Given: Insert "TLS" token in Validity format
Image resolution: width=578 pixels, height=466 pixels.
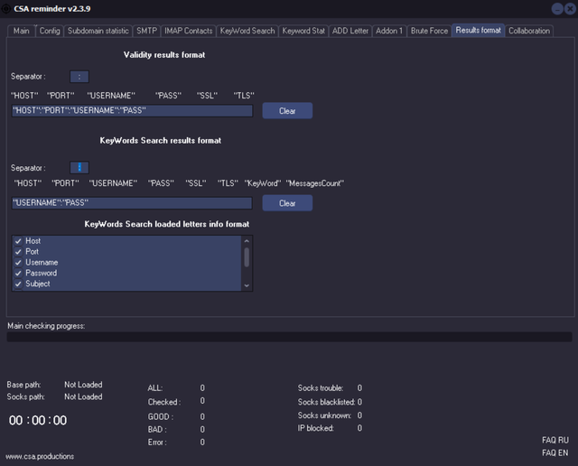Looking at the screenshot, I should click(x=244, y=96).
